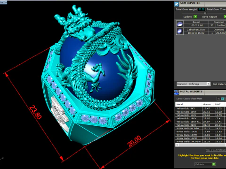Click the Round shape cell
The height and width of the screenshot is (169, 226).
[196, 22]
